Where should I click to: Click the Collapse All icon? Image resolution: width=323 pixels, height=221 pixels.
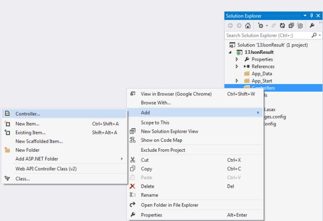(291, 25)
